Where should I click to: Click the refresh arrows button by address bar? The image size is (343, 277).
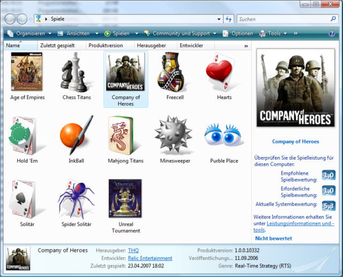pyautogui.click(x=229, y=19)
